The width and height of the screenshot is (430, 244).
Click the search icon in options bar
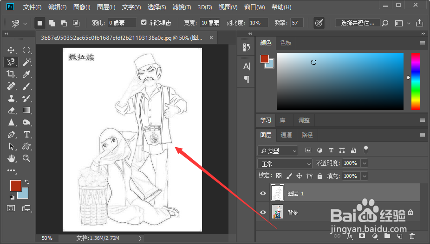click(x=385, y=23)
